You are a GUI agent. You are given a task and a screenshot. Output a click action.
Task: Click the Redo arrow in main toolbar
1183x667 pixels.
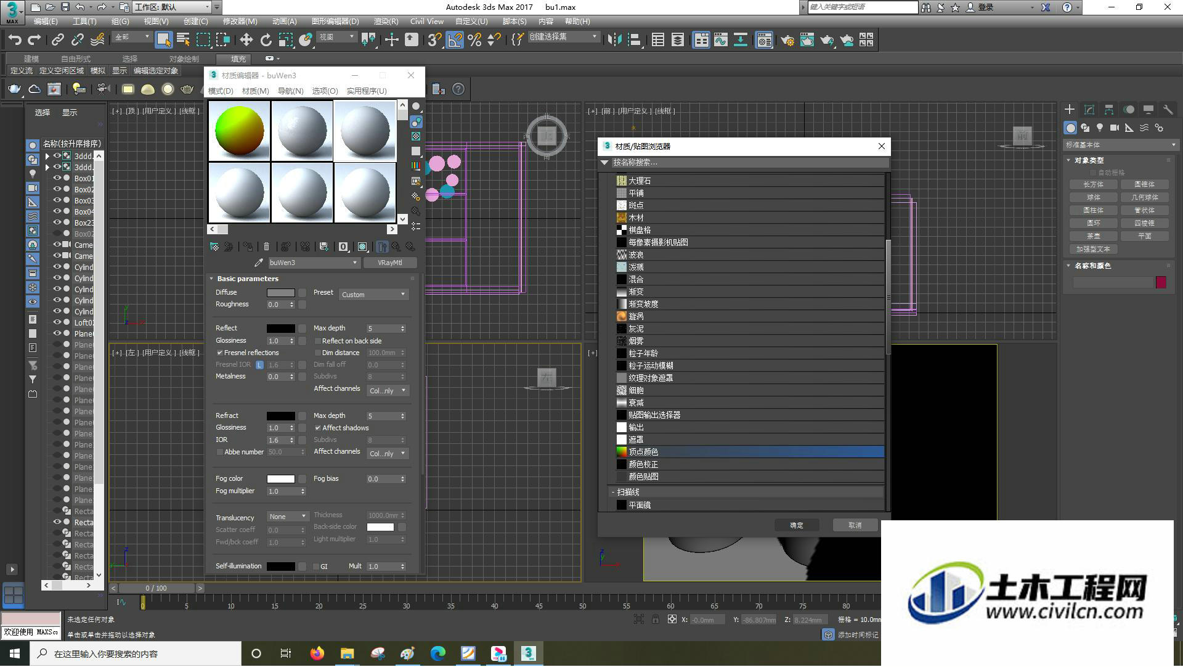pos(35,40)
